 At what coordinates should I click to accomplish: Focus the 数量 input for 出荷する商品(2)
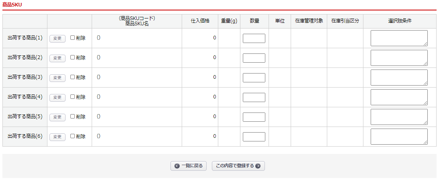[254, 58]
